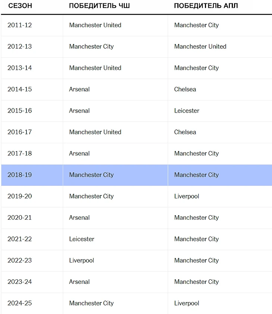Click Liverpool in the 2022-23 row

pos(82,260)
